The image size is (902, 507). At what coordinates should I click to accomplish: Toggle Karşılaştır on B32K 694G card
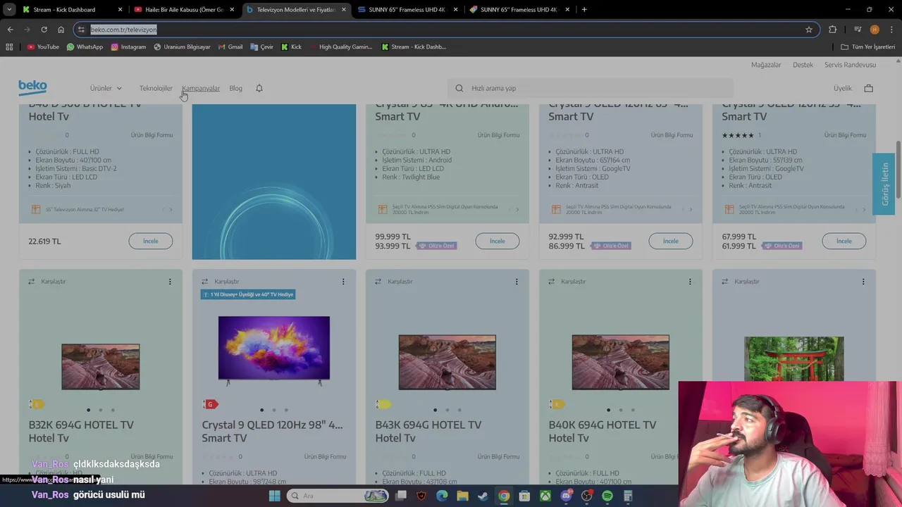47,282
